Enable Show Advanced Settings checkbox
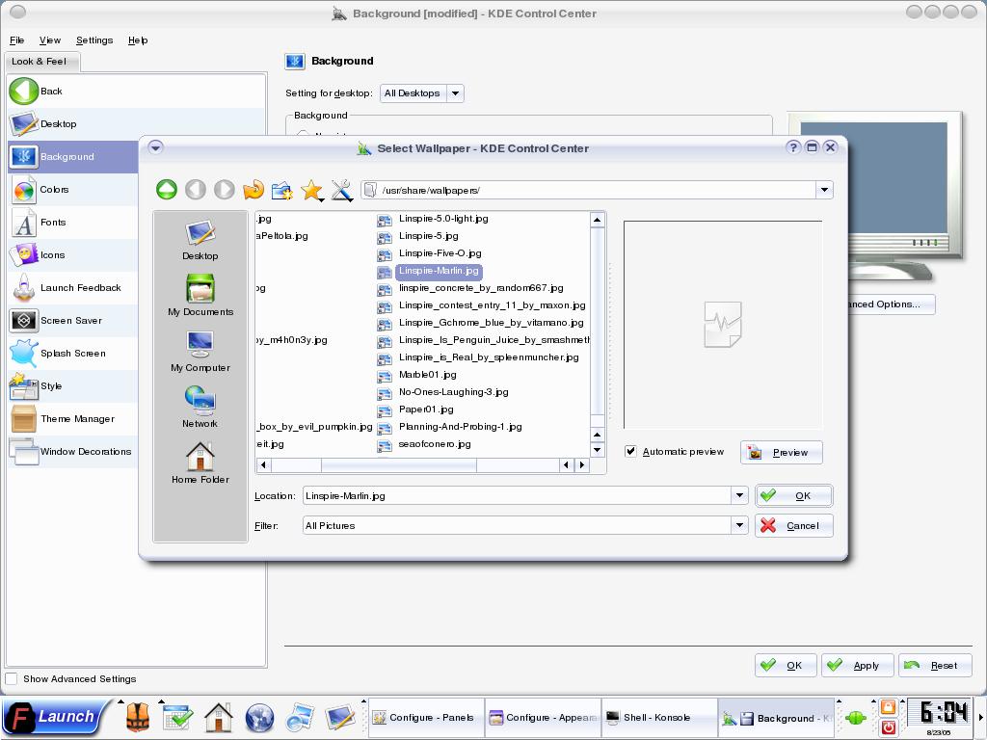This screenshot has width=987, height=740. tap(12, 678)
